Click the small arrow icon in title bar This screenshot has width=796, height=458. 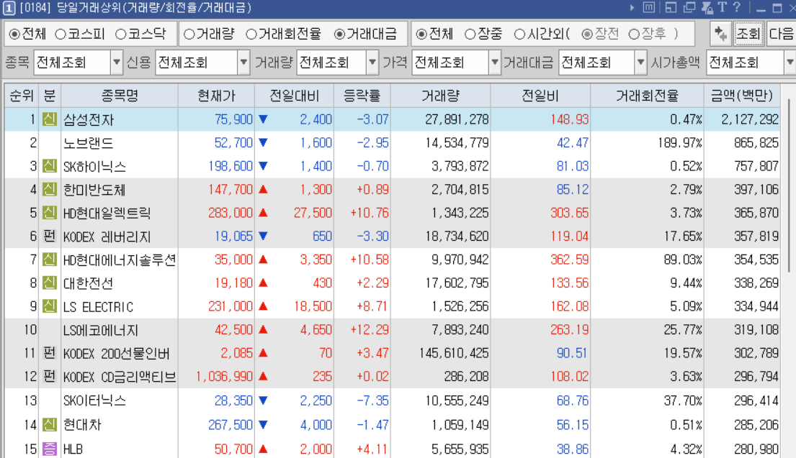click(632, 8)
